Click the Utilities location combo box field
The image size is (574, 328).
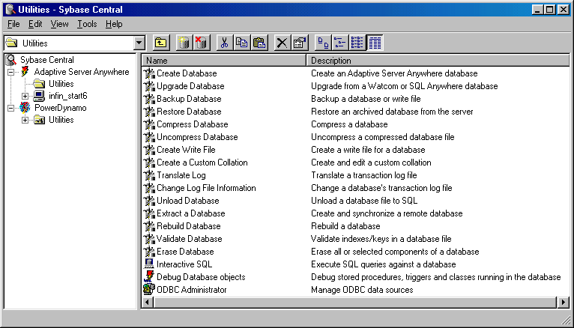tap(74, 43)
